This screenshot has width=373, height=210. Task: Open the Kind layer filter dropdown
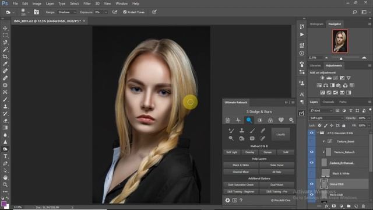[321, 110]
